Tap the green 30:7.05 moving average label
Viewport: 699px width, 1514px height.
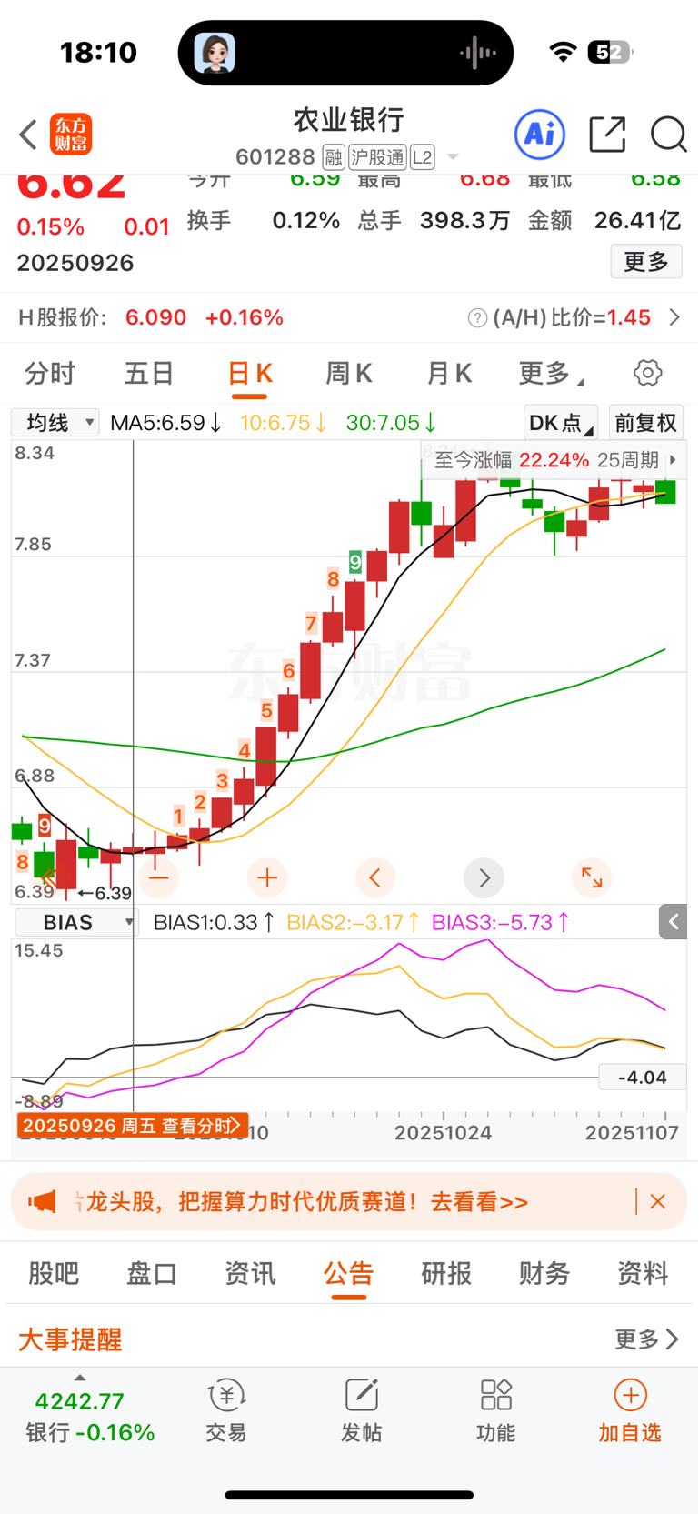(391, 423)
